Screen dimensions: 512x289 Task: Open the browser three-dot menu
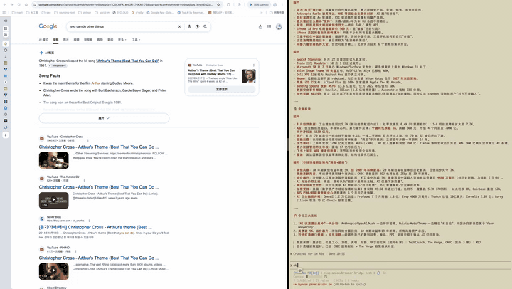pos(282,4)
